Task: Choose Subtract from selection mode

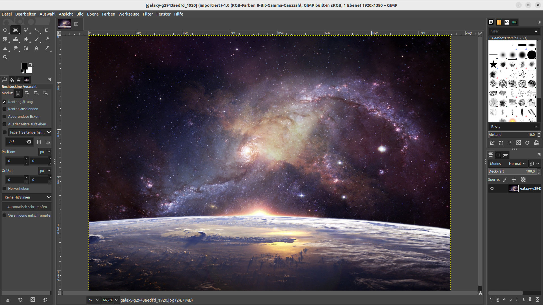Action: [x=36, y=93]
